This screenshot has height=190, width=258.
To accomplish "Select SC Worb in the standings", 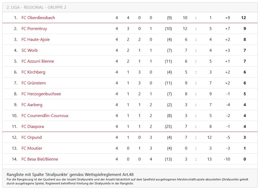I will click(30, 50).
